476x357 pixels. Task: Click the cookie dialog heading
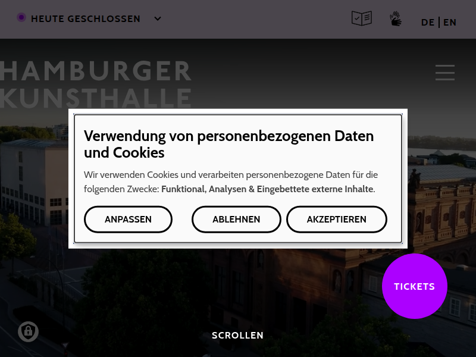[x=228, y=144]
